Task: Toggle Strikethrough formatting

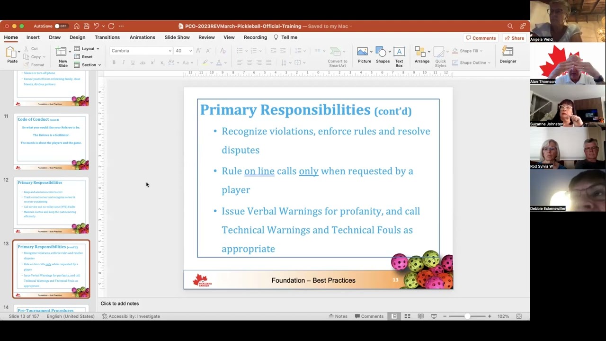Action: 143,63
